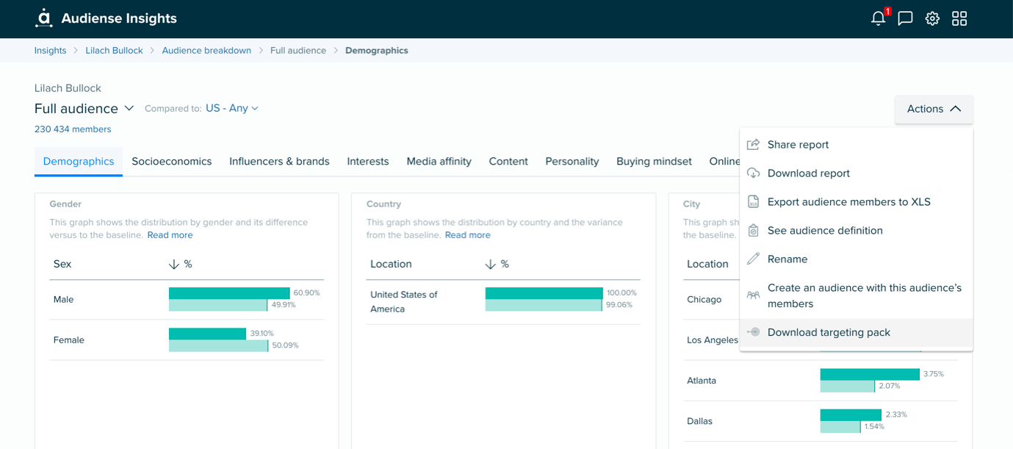Click the Sex column header

click(x=62, y=264)
